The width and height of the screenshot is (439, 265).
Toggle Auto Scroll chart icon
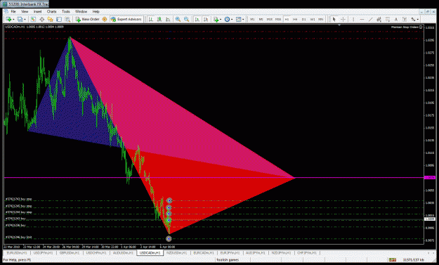point(197,19)
